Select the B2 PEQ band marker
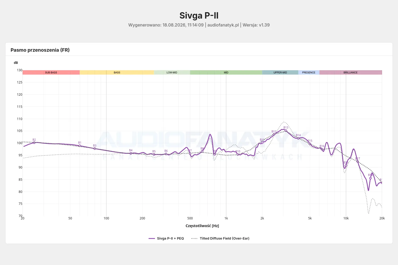 (34, 143)
